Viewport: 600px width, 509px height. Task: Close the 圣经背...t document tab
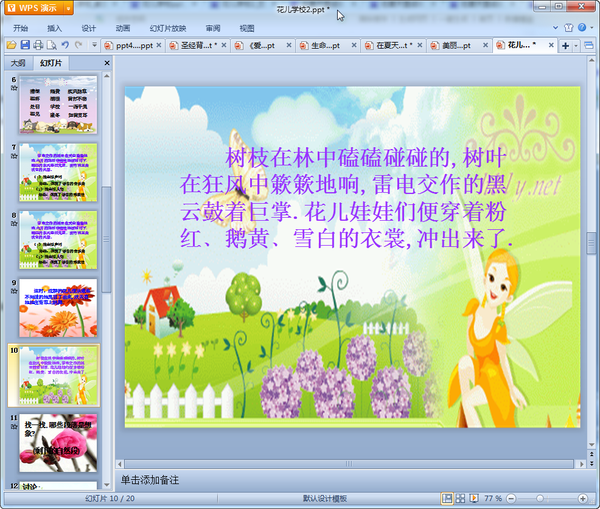point(224,45)
